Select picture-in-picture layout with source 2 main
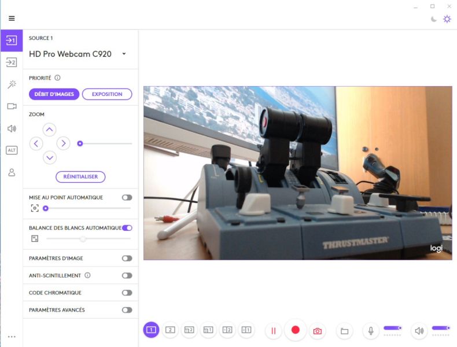This screenshot has height=347, width=457. click(189, 330)
